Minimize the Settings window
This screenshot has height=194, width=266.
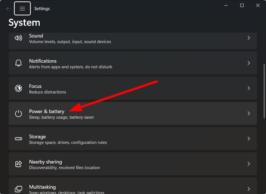(x=226, y=5)
